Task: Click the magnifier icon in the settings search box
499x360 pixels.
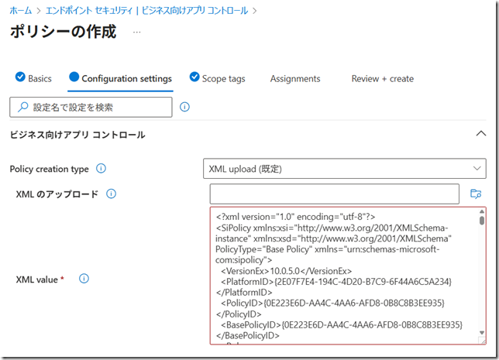Action: click(23, 107)
